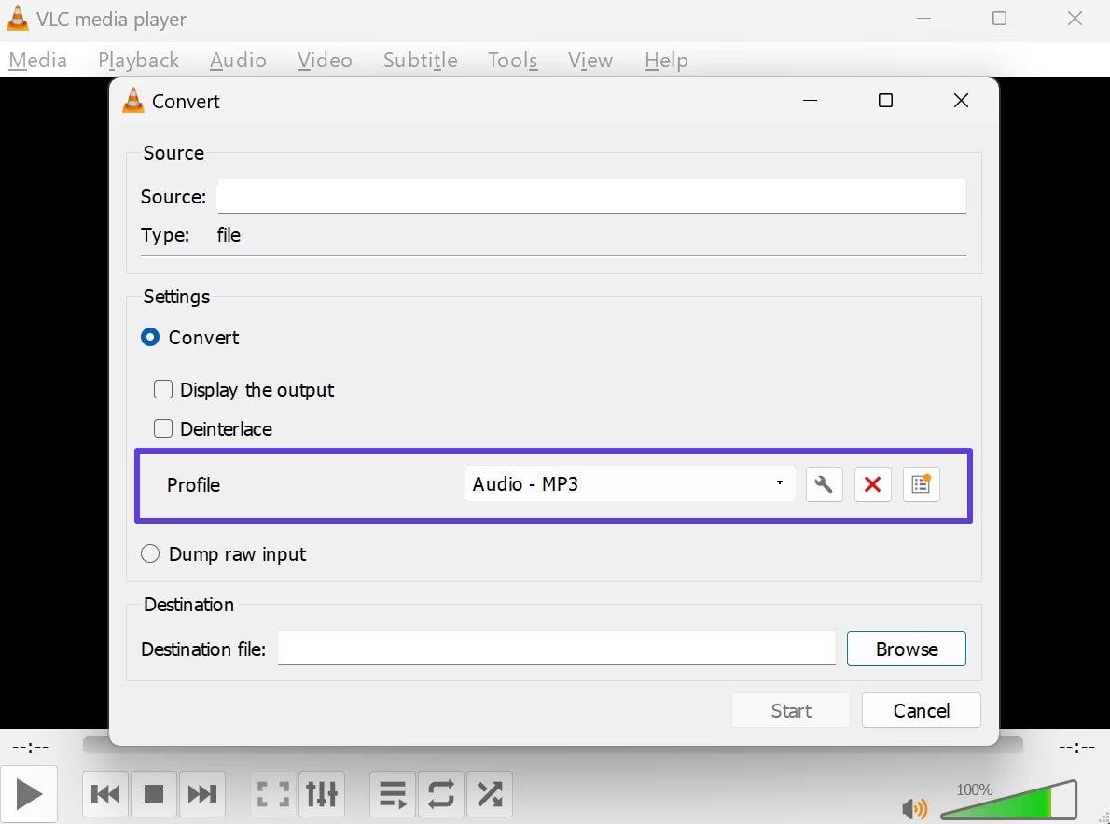Click the Type value 'file' text
This screenshot has height=824, width=1110.
pos(229,235)
